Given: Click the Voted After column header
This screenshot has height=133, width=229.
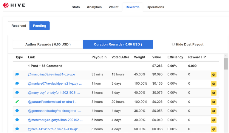Looking at the screenshot, I should point(120,57).
